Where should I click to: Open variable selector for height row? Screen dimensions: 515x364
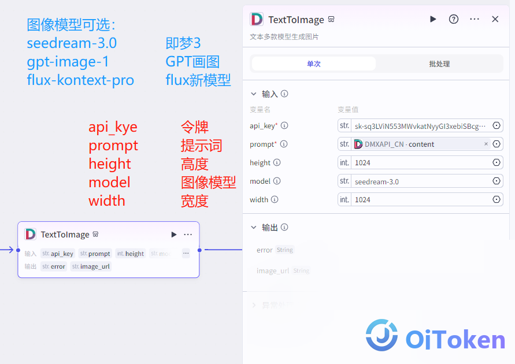pyautogui.click(x=497, y=162)
